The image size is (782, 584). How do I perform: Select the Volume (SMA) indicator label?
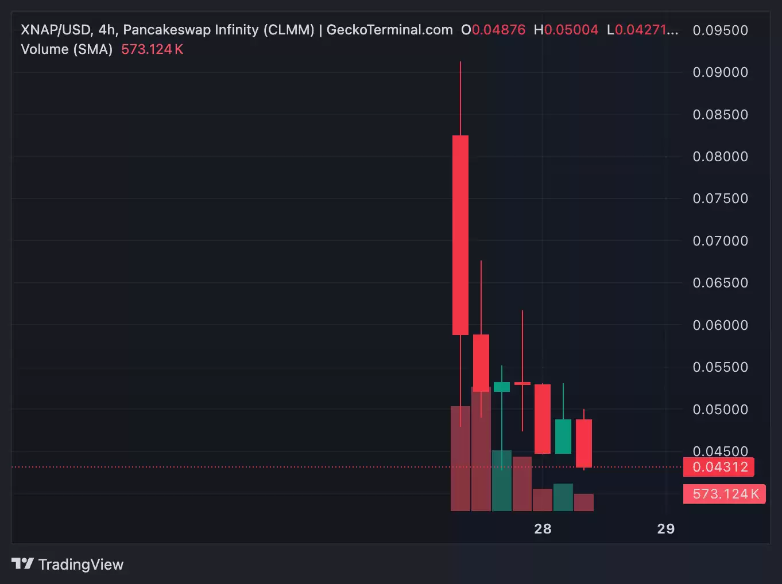67,49
